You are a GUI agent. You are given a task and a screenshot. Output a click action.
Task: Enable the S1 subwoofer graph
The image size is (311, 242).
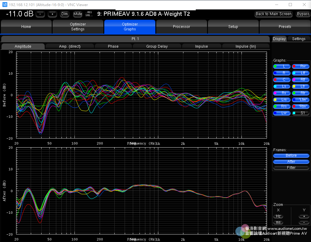(x=301, y=113)
